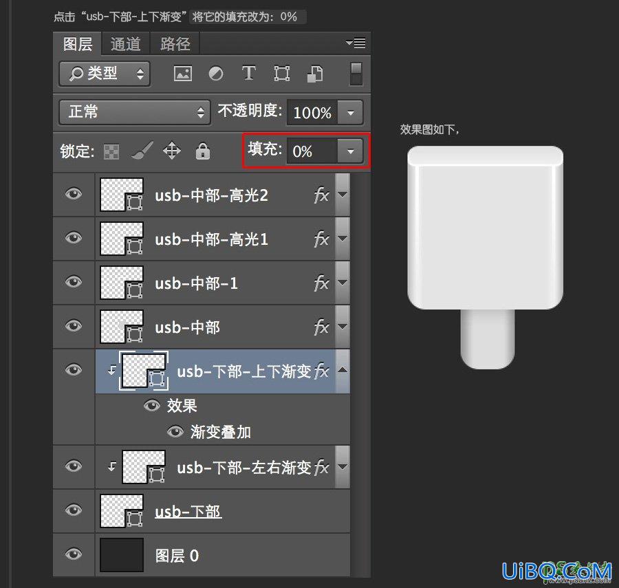
Task: Select the 图层 0 dark thumbnail
Action: 122,555
